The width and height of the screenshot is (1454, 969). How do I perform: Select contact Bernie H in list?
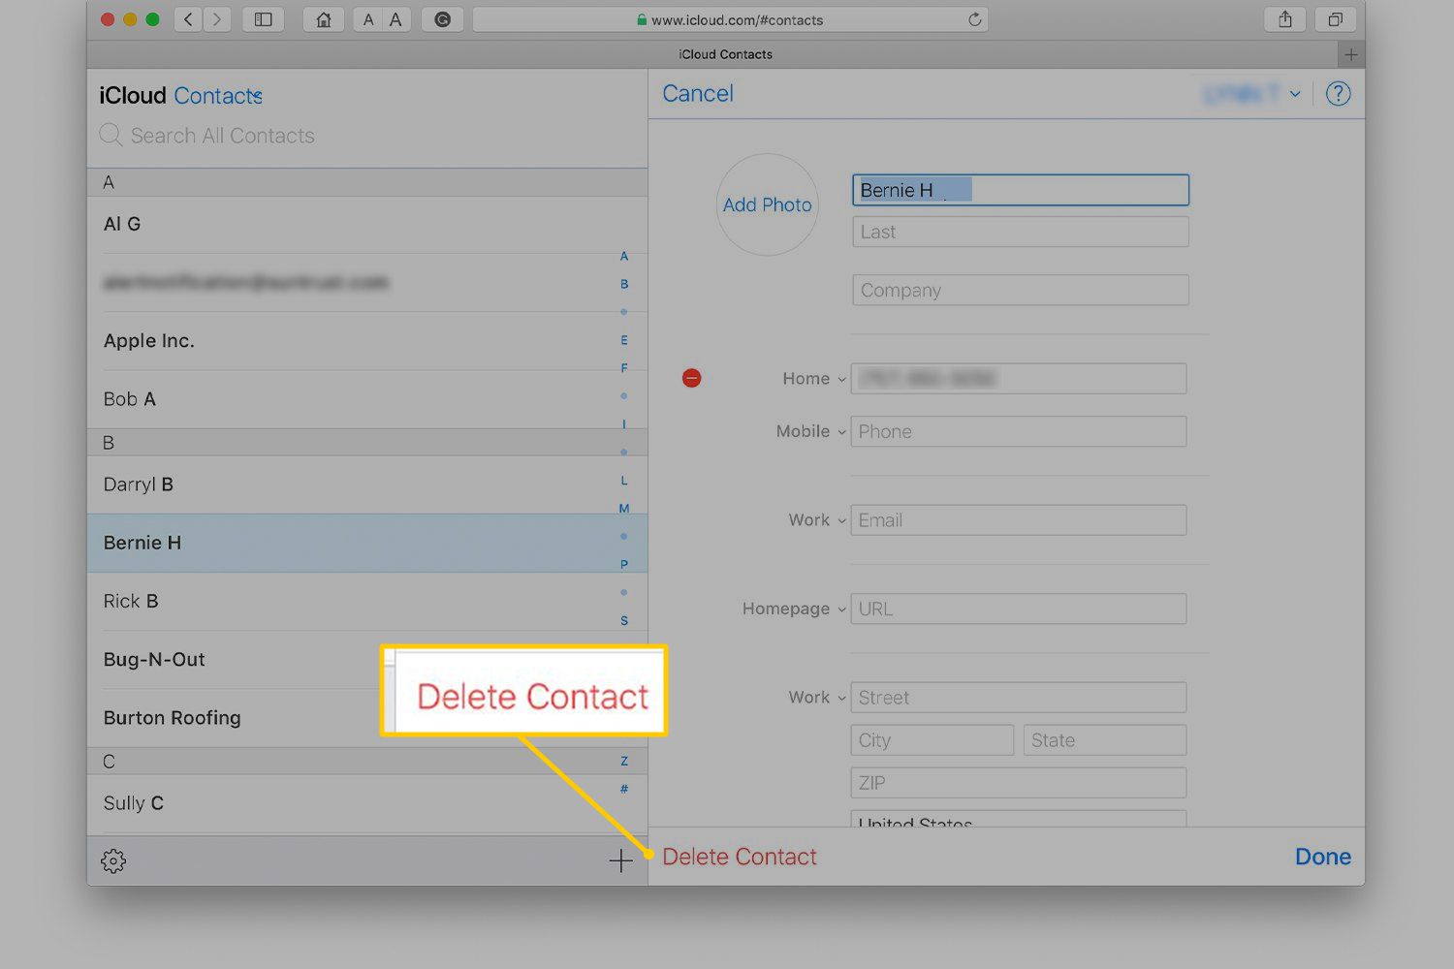click(366, 543)
